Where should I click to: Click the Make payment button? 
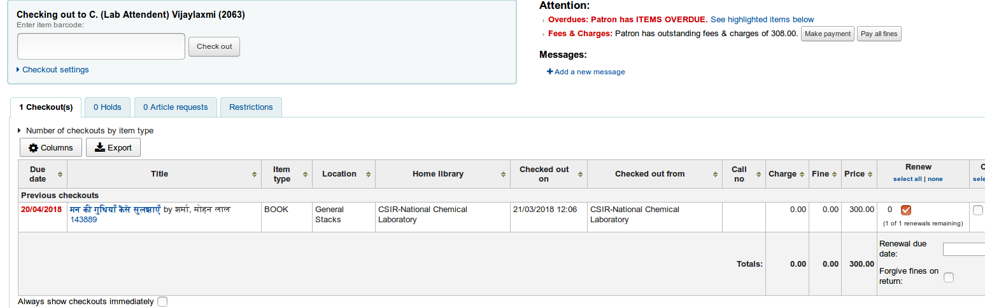click(x=827, y=34)
